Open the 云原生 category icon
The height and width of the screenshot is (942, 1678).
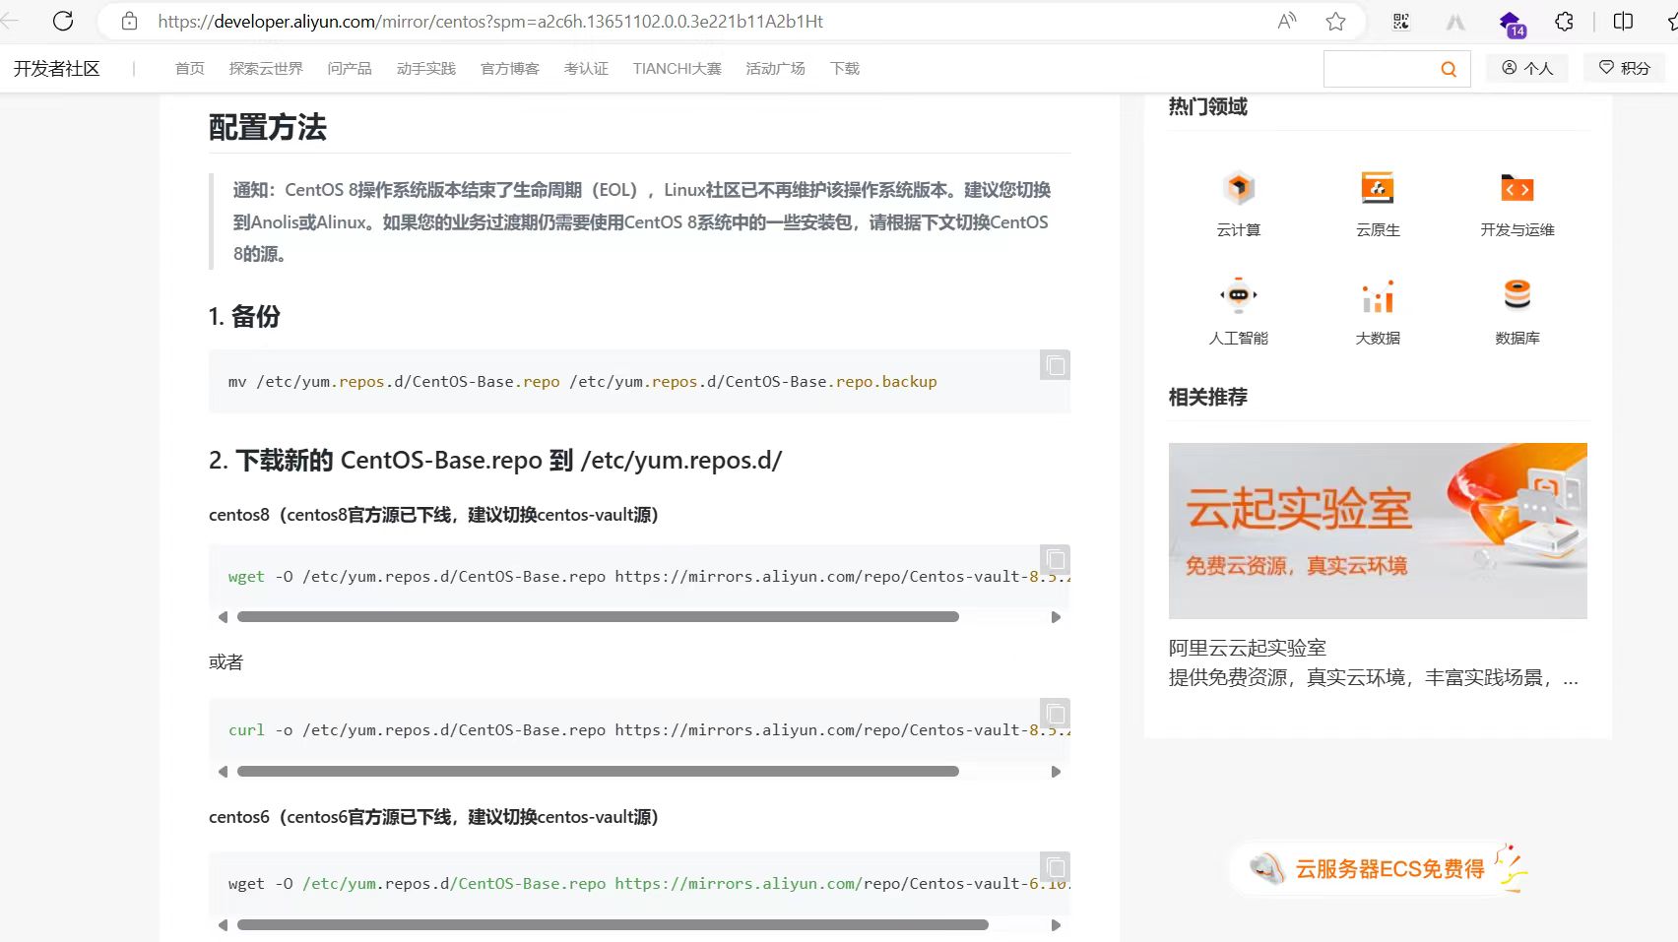click(1377, 188)
